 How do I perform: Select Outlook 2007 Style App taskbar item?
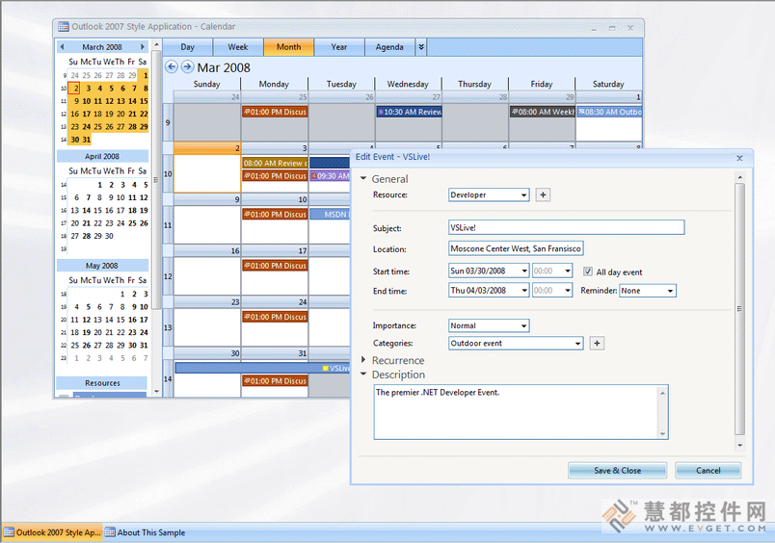[52, 532]
